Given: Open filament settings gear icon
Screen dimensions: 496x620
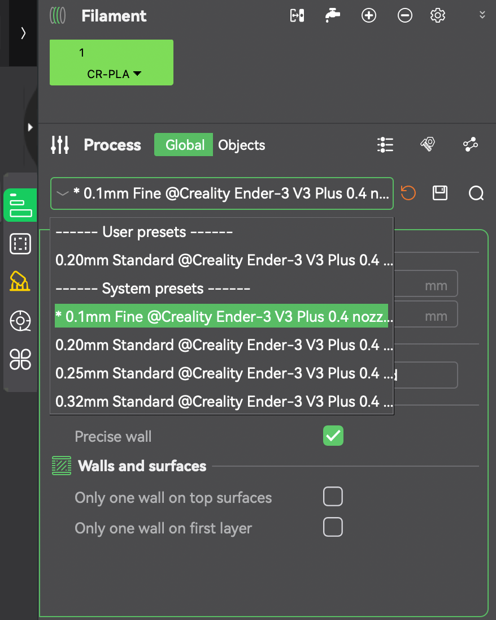Looking at the screenshot, I should [438, 16].
